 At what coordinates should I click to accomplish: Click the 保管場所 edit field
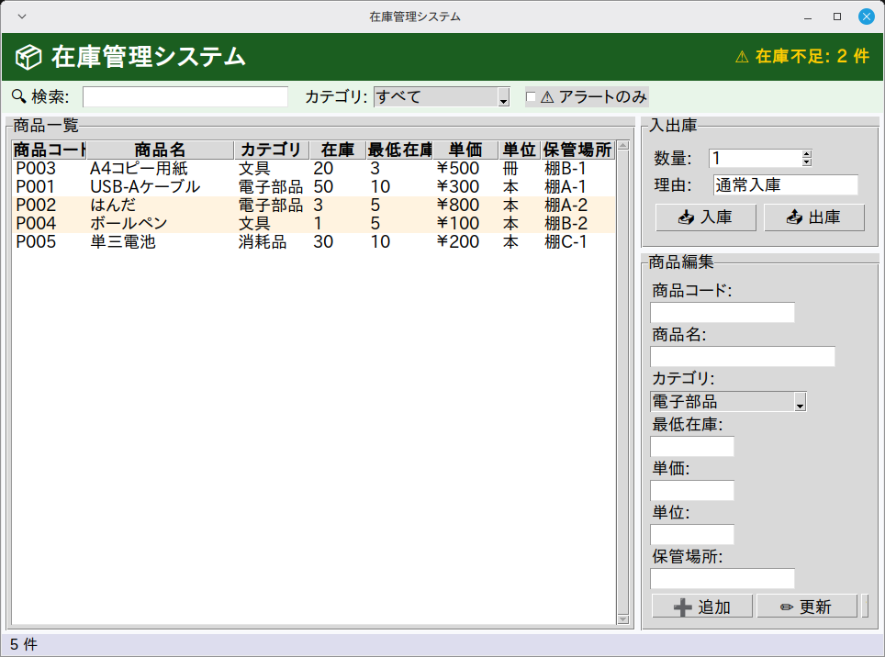point(723,579)
